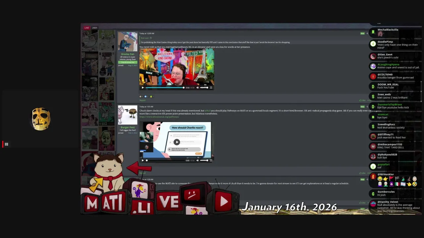Click the golden mask streamer avatar
Screen dimensions: 424x238
(41, 119)
